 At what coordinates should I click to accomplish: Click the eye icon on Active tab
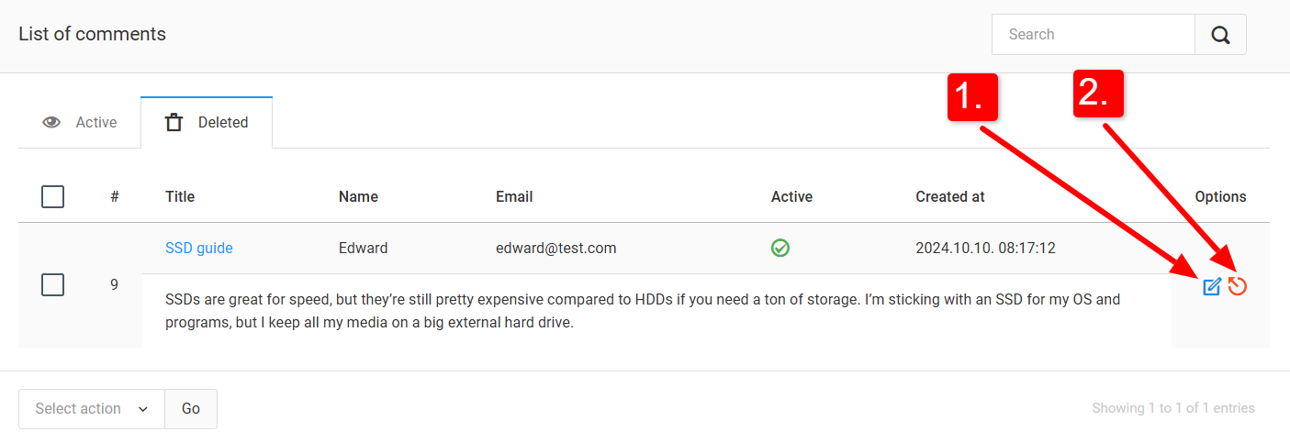point(51,122)
